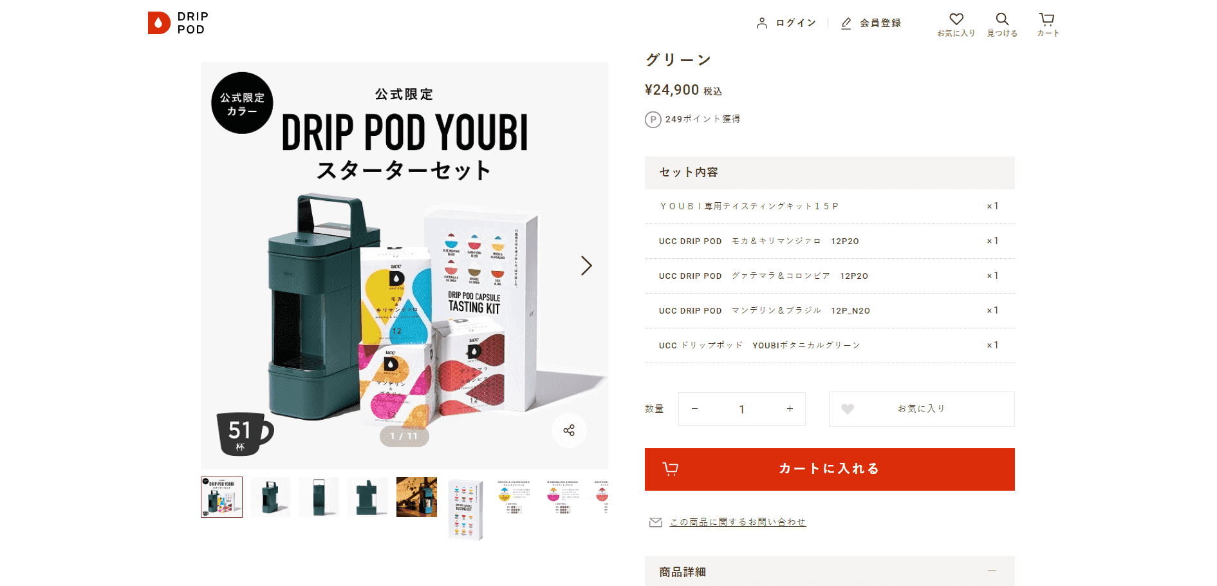Click the 会員登録 menu item

click(880, 23)
